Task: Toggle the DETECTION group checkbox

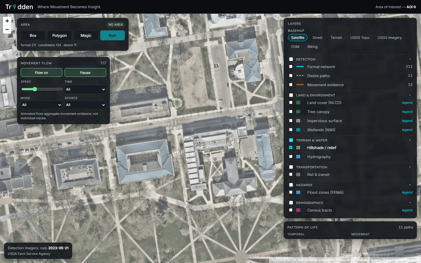Action: [x=291, y=59]
